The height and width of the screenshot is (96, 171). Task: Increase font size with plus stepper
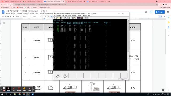tap(49, 17)
